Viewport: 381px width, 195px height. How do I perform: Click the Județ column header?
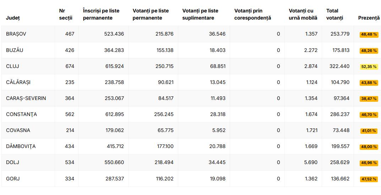click(x=13, y=18)
